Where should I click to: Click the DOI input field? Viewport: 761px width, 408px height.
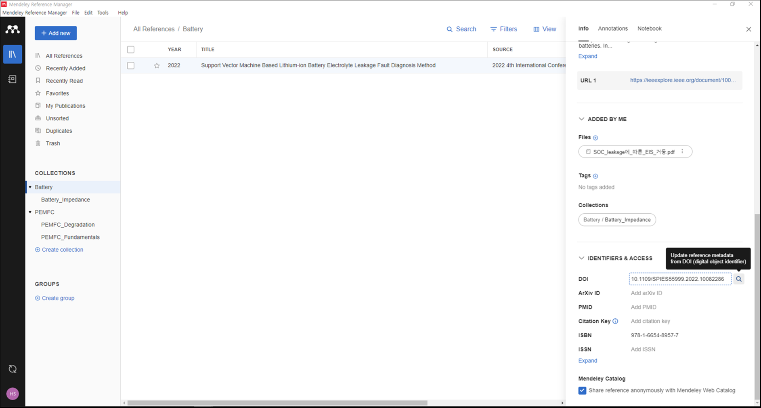pos(680,279)
